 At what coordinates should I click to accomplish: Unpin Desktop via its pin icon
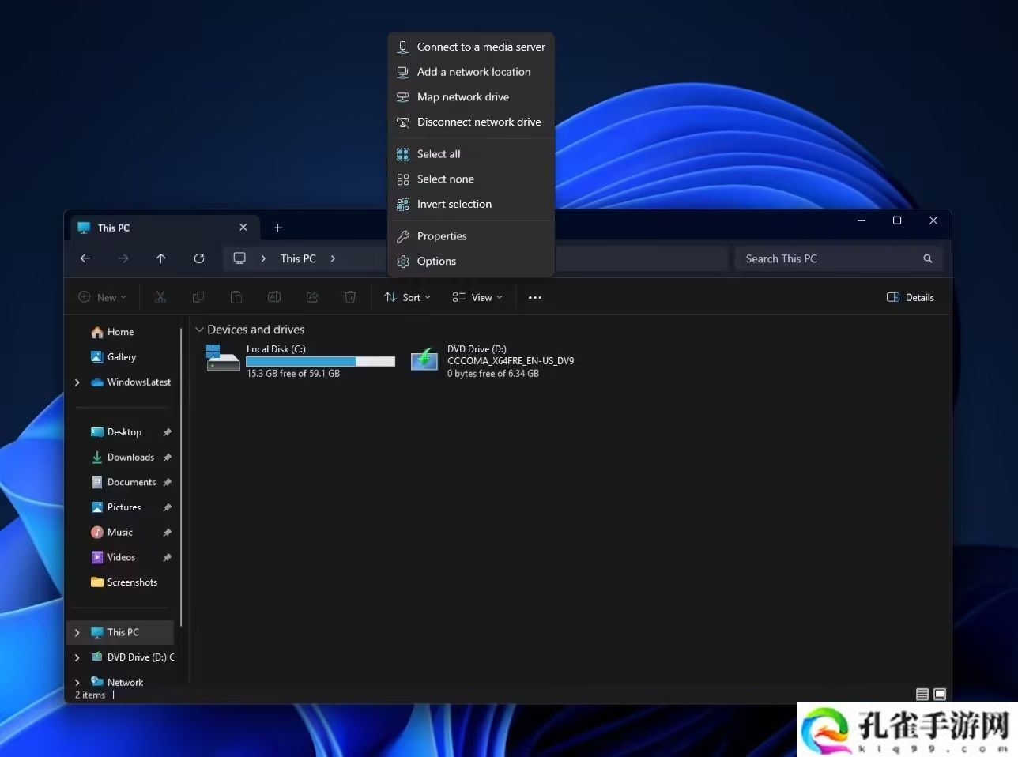tap(167, 432)
